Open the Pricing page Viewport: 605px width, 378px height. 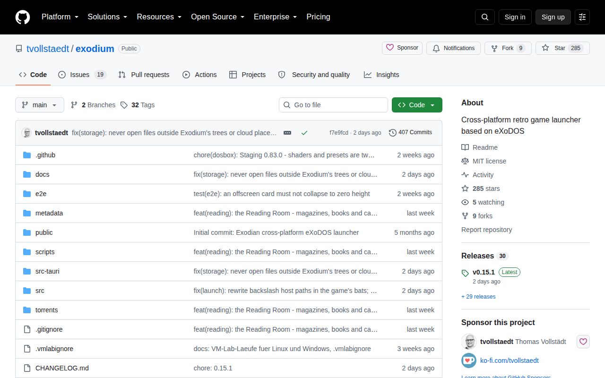click(x=318, y=17)
